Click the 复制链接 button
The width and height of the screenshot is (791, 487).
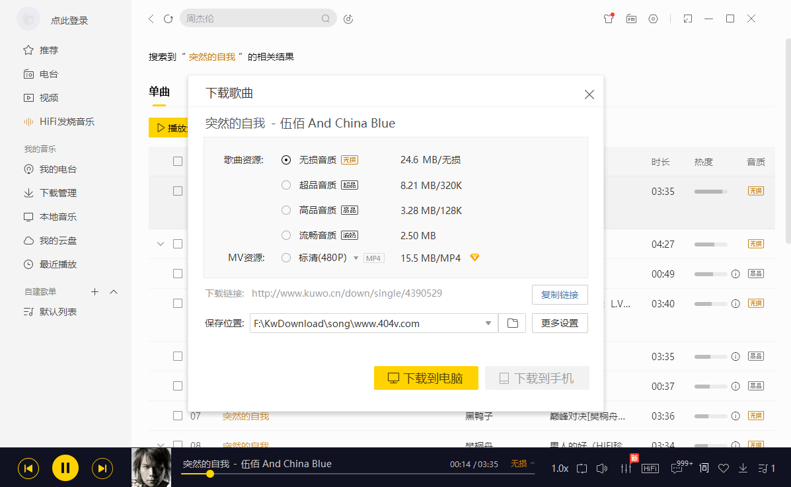point(560,295)
